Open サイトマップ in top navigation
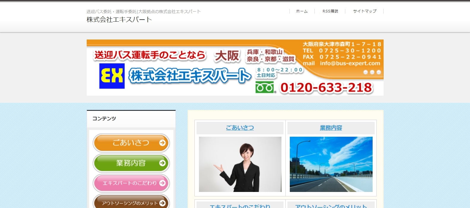The width and height of the screenshot is (470, 208). point(365,11)
